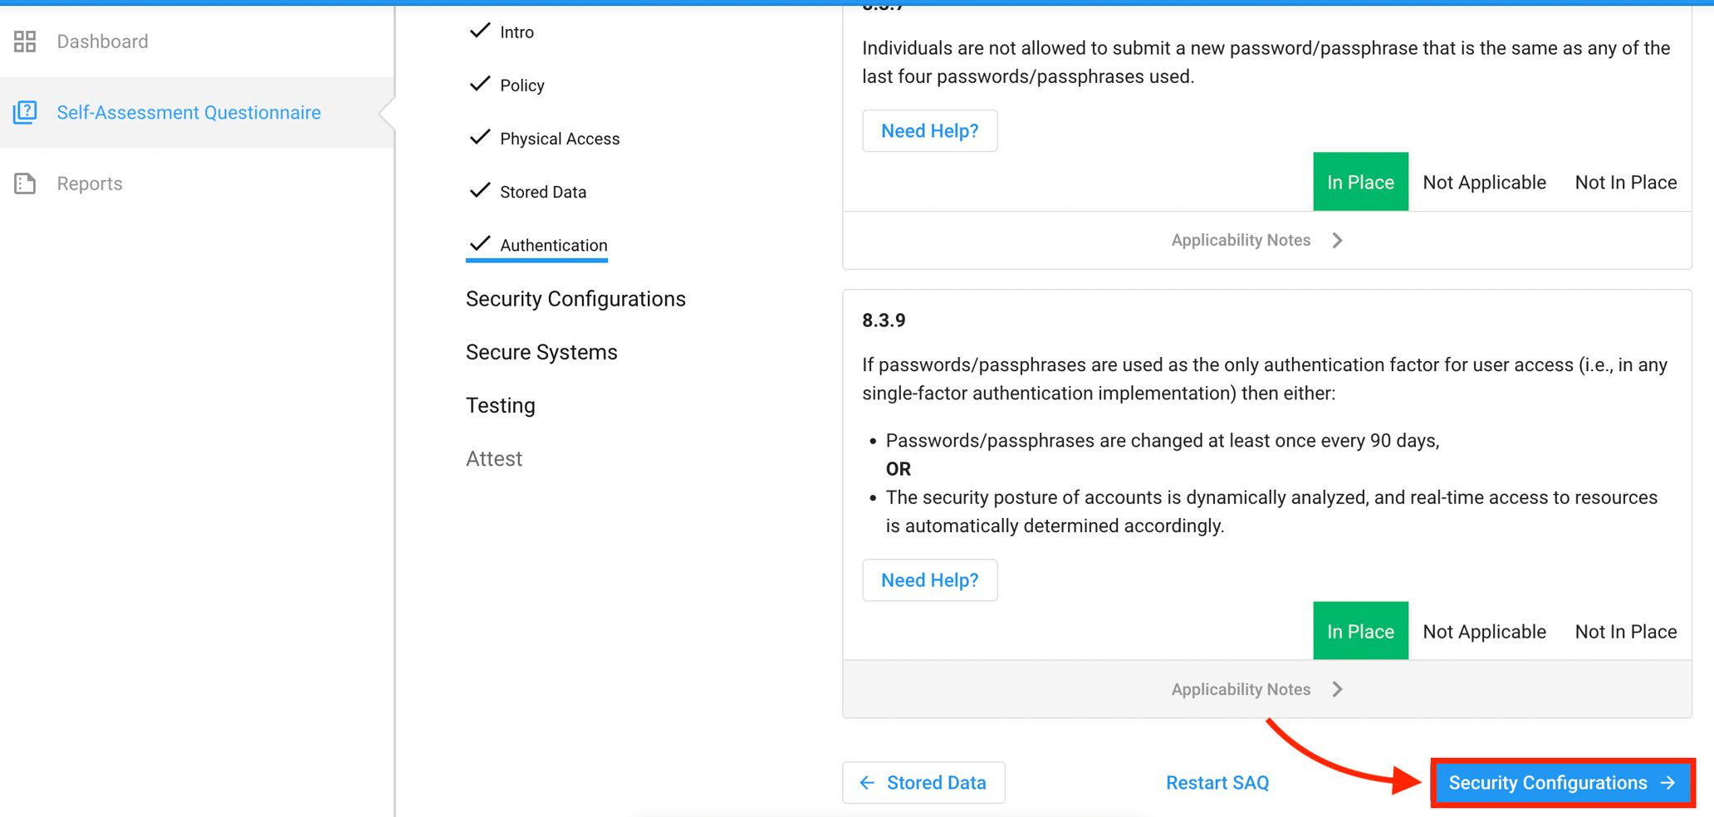Set the upper requirement to Not In Place

(1625, 183)
